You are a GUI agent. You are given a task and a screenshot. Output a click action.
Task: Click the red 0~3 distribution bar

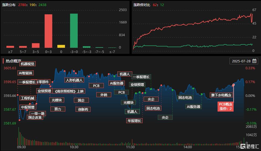click(x=48, y=31)
